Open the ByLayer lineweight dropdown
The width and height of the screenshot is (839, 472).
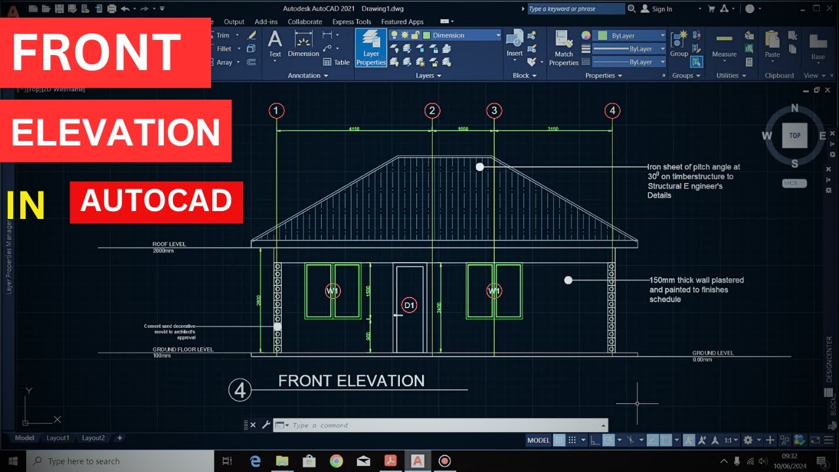pyautogui.click(x=663, y=49)
